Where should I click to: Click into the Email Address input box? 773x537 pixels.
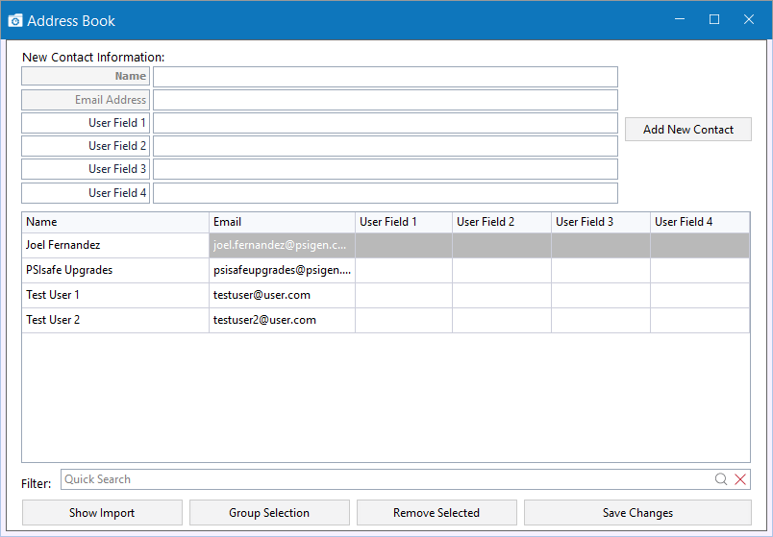coord(385,100)
